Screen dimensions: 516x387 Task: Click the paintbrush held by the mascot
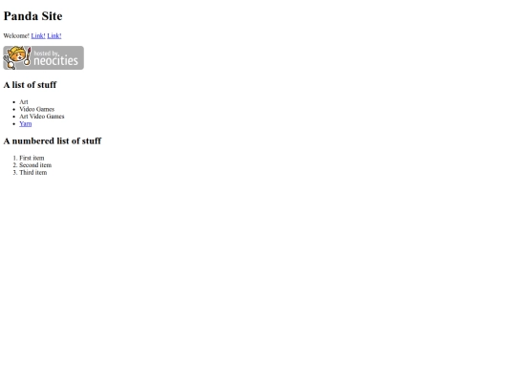coord(28,56)
